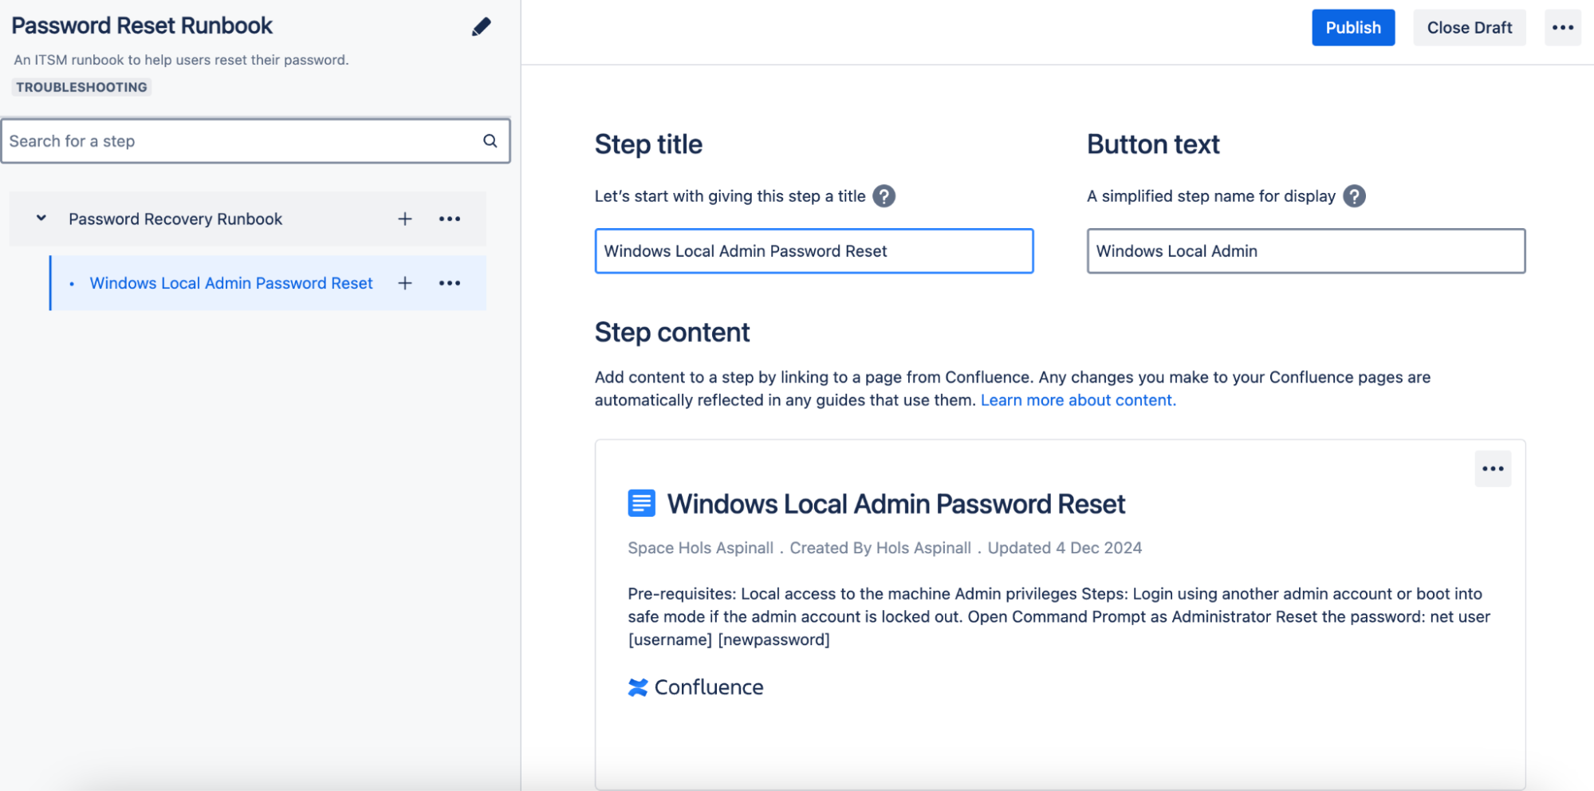Click the Button text input field
Screen dimensions: 1594x791
click(x=1305, y=251)
